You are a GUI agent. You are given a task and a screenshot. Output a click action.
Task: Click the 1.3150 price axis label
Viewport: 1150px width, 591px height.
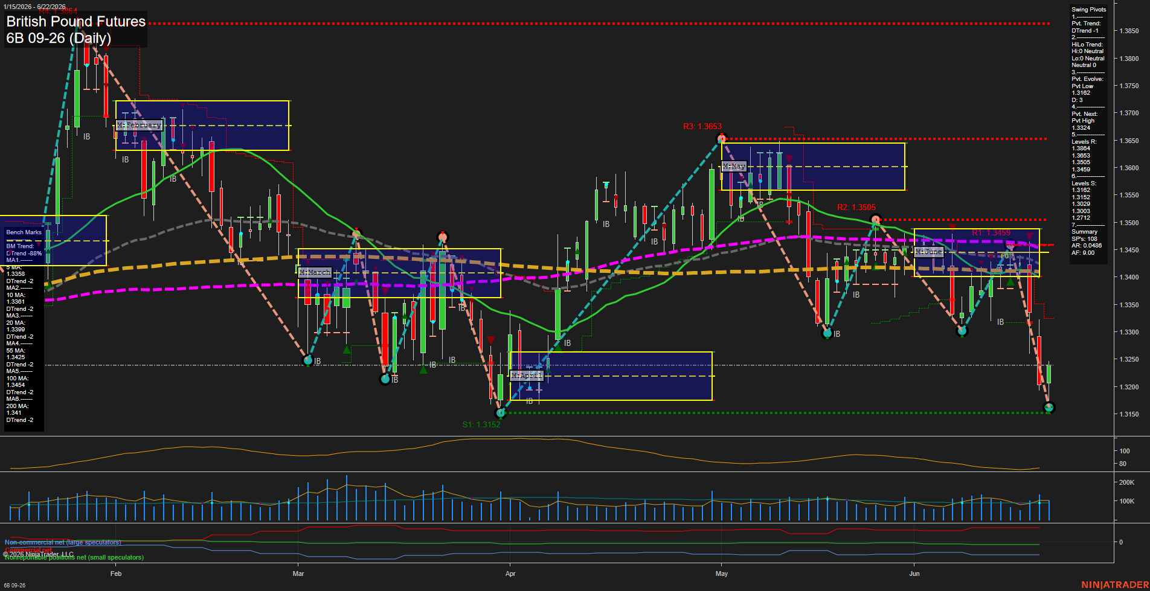(1129, 414)
